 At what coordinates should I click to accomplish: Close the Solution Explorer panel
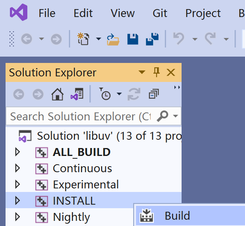171,72
